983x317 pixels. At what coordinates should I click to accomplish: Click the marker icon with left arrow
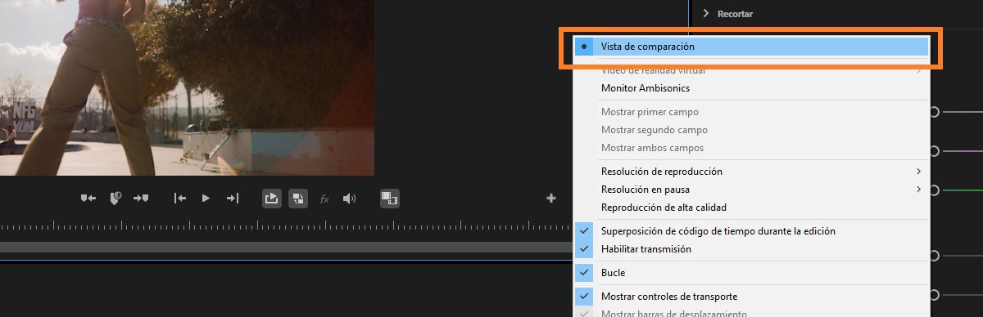point(88,198)
